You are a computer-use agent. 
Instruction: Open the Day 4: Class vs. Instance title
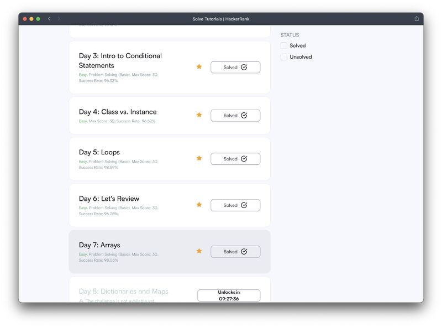tap(118, 112)
